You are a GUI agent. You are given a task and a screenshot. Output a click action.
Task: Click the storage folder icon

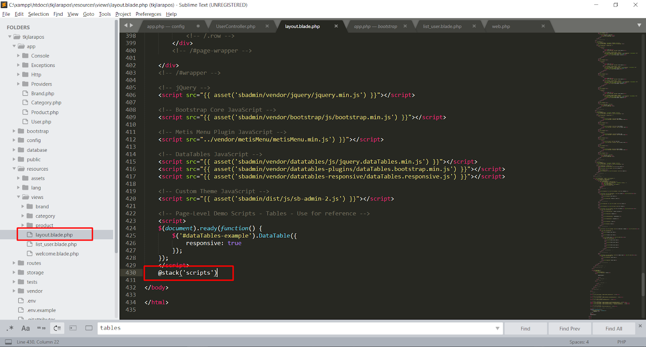(x=21, y=272)
